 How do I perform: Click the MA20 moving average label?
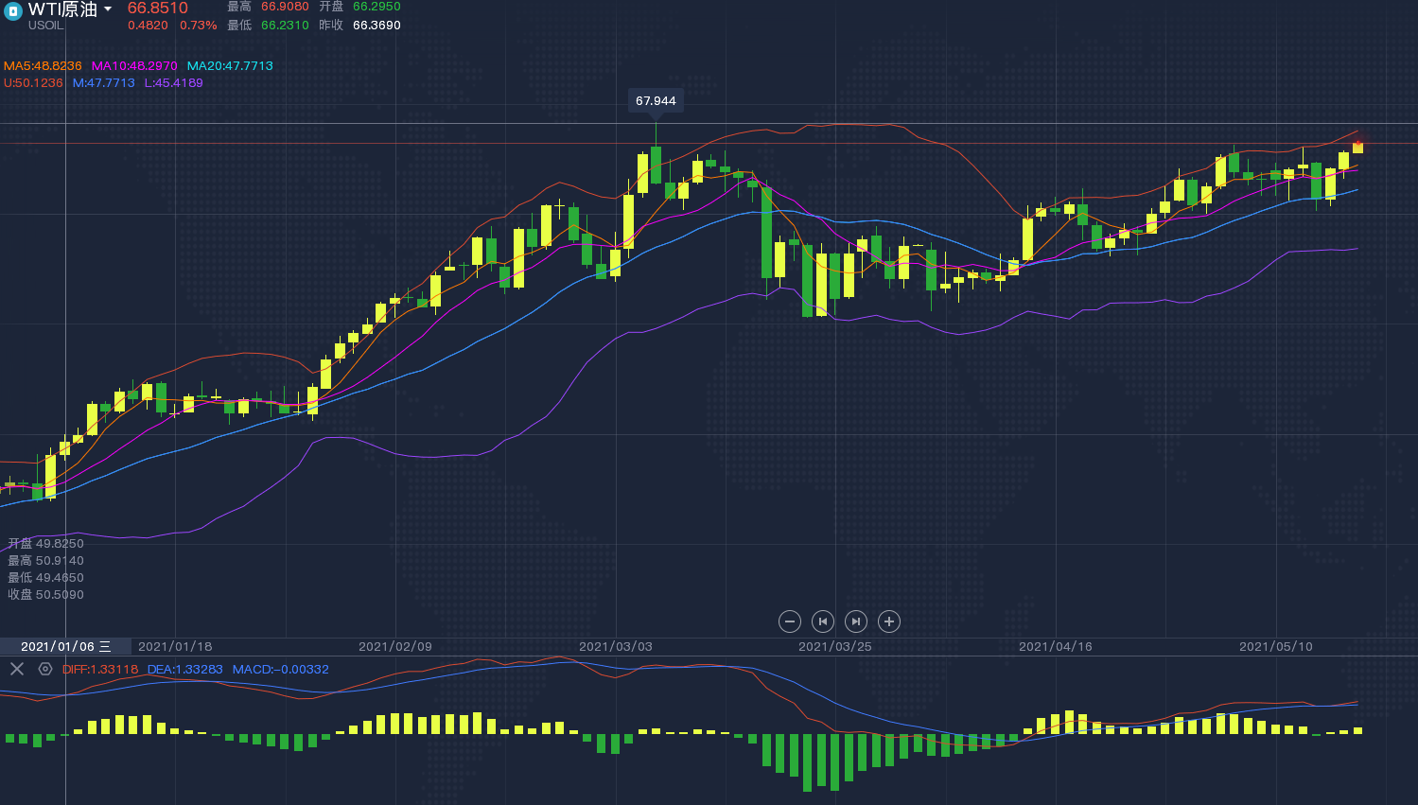point(230,66)
